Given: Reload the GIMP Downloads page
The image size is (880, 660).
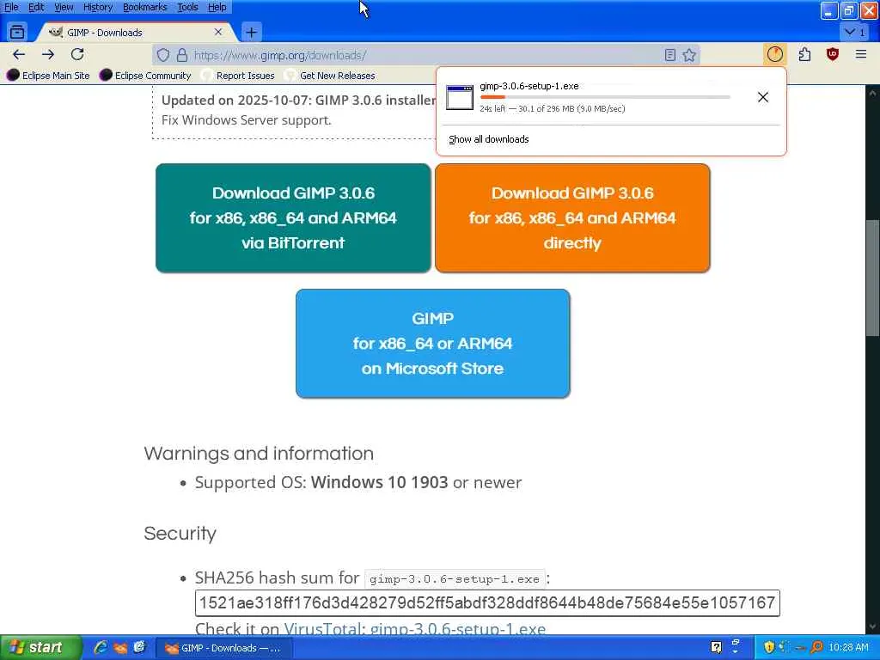Looking at the screenshot, I should [77, 54].
